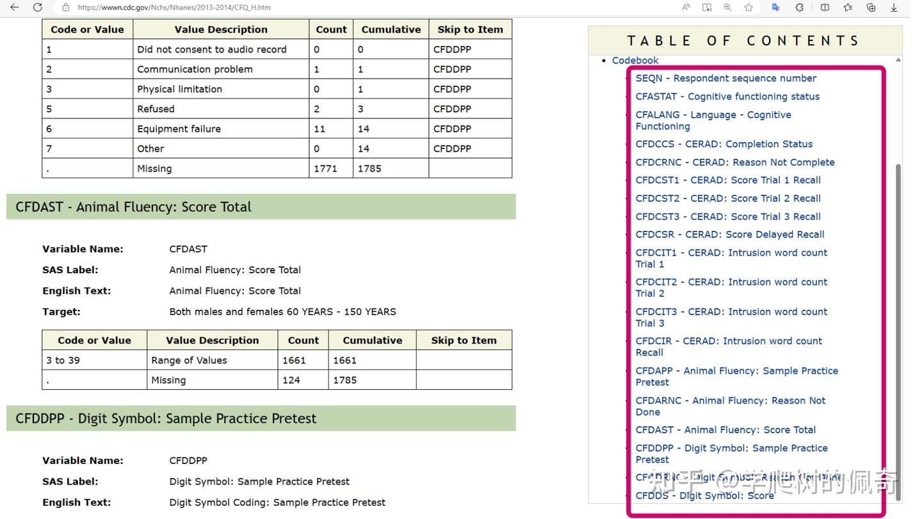Click the Read aloud icon
Image resolution: width=922 pixels, height=519 pixels.
(686, 8)
